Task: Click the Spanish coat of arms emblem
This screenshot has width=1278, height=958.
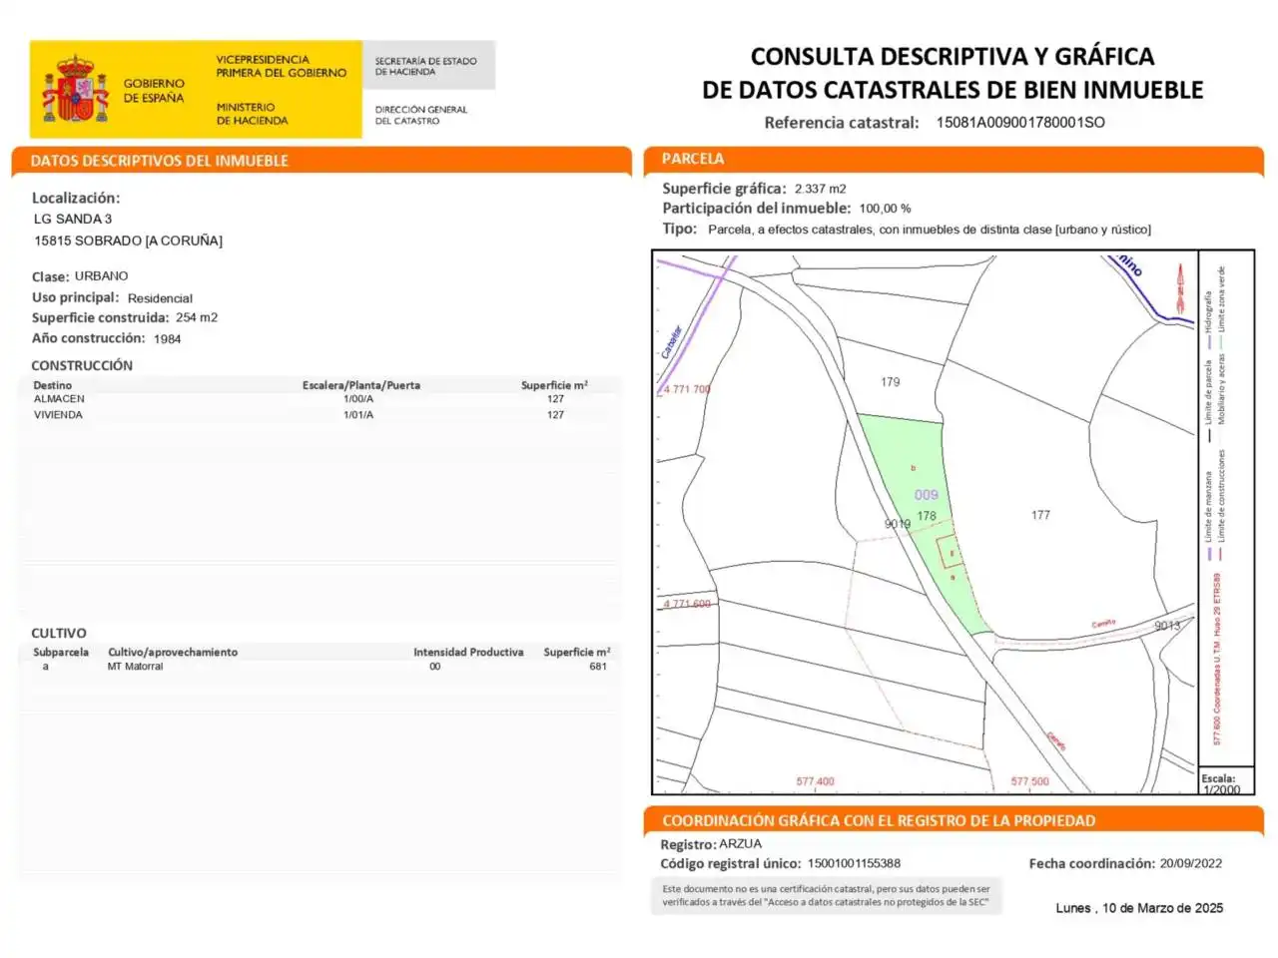Action: coord(75,89)
